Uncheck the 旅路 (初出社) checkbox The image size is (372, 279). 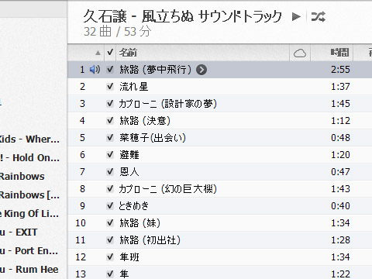(x=110, y=240)
